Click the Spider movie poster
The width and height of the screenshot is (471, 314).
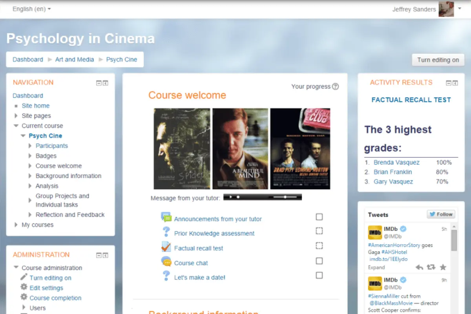pos(182,149)
